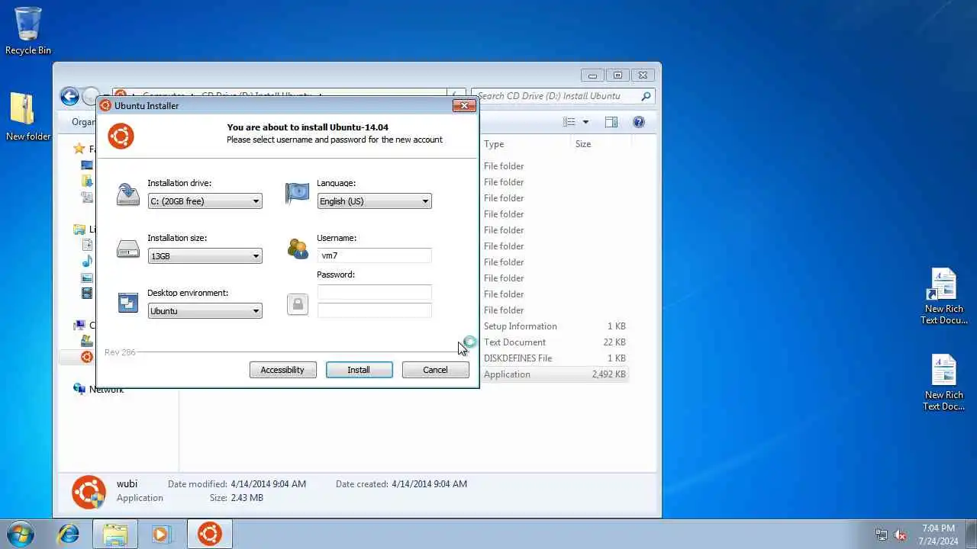
Task: Select the Setup Information file row
Action: pyautogui.click(x=555, y=326)
